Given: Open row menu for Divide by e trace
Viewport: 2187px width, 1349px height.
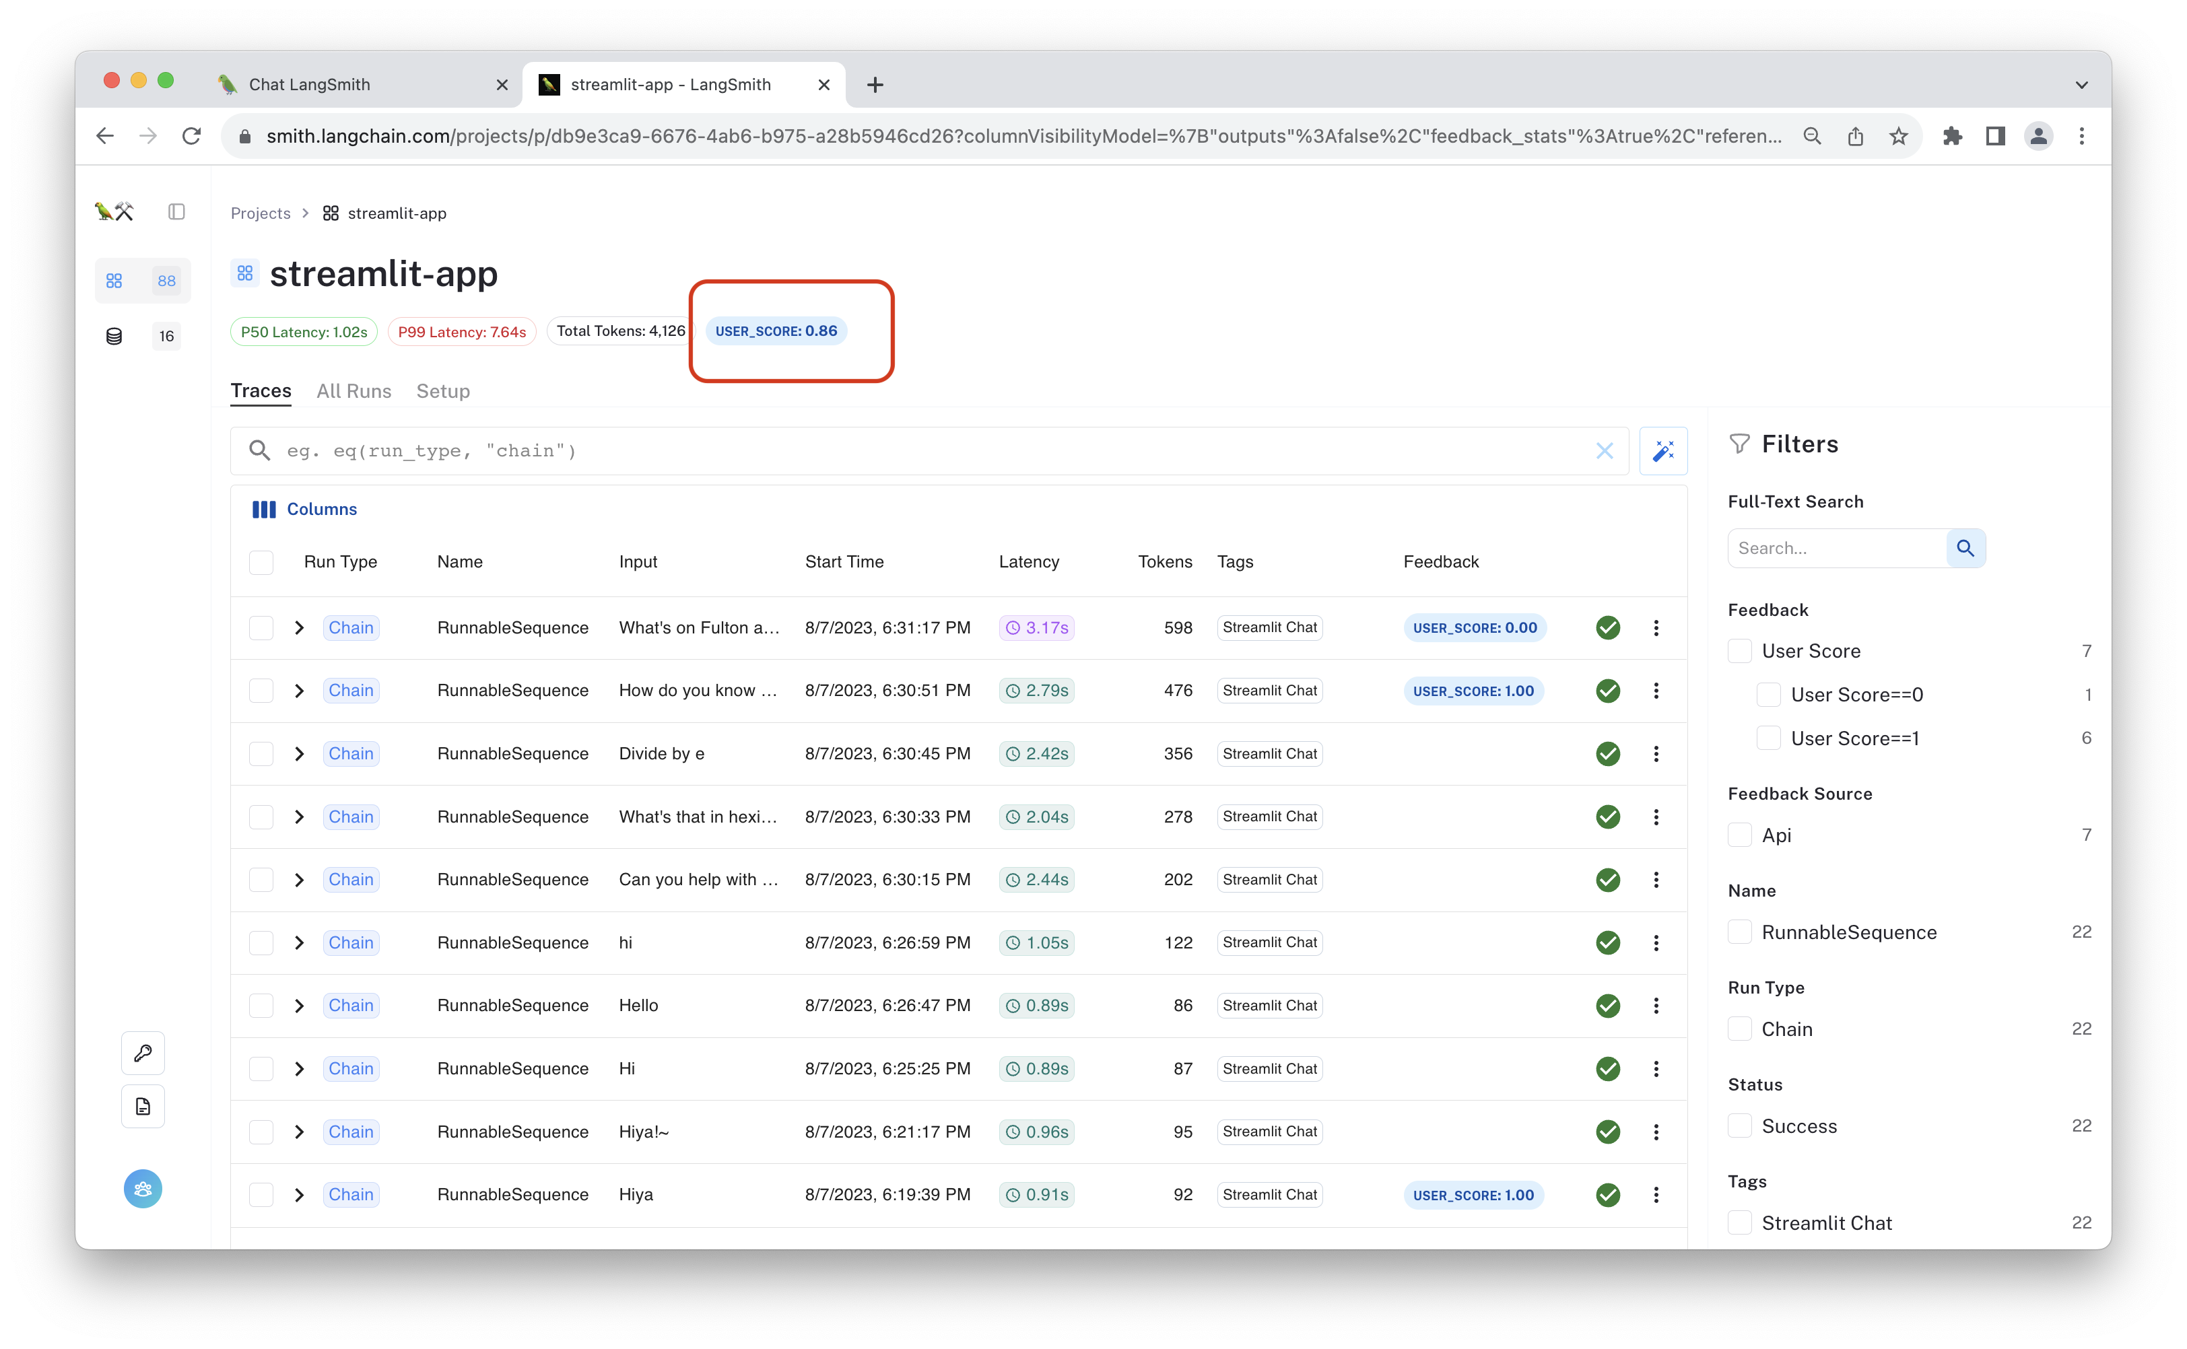Looking at the screenshot, I should (1655, 754).
